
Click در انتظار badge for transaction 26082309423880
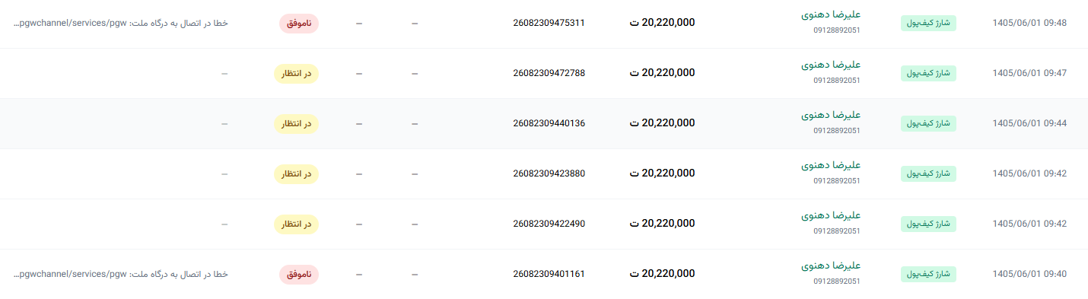pyautogui.click(x=297, y=173)
